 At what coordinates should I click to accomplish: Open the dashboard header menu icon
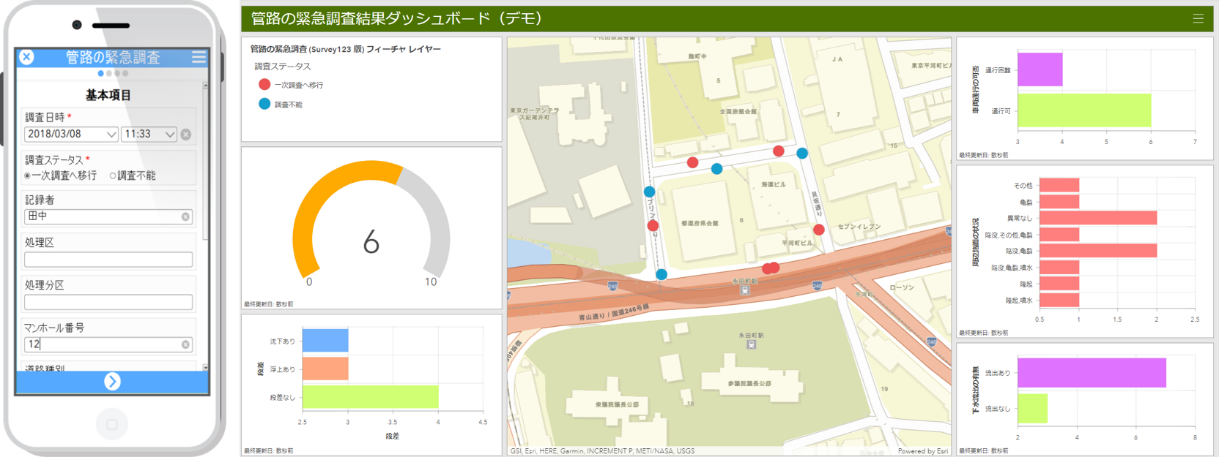(x=1198, y=19)
